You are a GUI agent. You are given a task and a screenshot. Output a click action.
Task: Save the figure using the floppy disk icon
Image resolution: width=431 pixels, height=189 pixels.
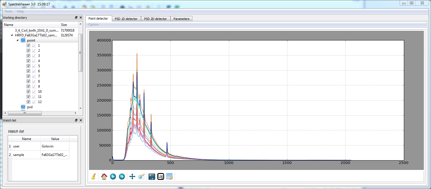click(x=152, y=176)
